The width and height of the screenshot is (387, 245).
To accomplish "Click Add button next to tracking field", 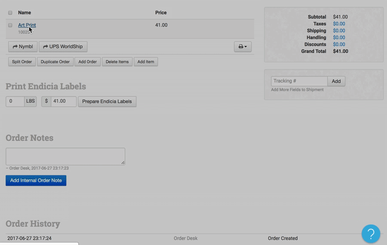I will click(336, 81).
